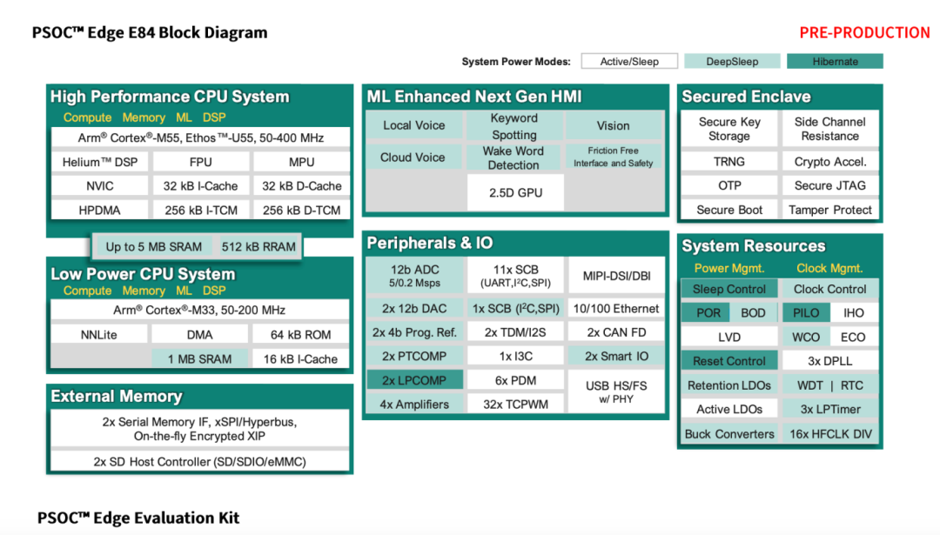Click the 2.5D GPU block

click(517, 193)
